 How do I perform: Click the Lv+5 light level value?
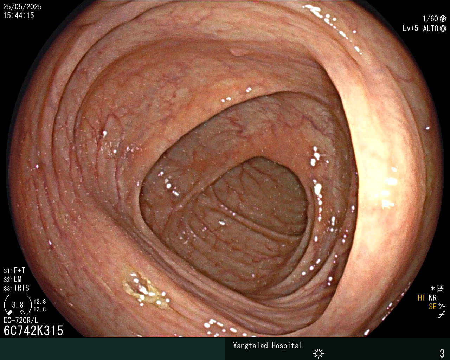point(411,28)
